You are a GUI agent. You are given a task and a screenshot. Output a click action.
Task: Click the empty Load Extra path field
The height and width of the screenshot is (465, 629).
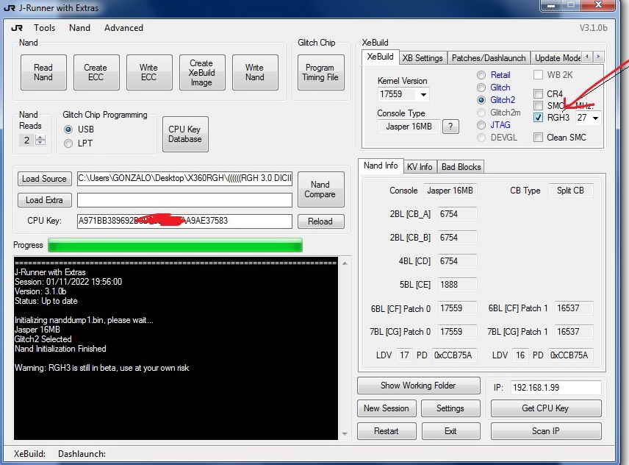[x=184, y=200]
